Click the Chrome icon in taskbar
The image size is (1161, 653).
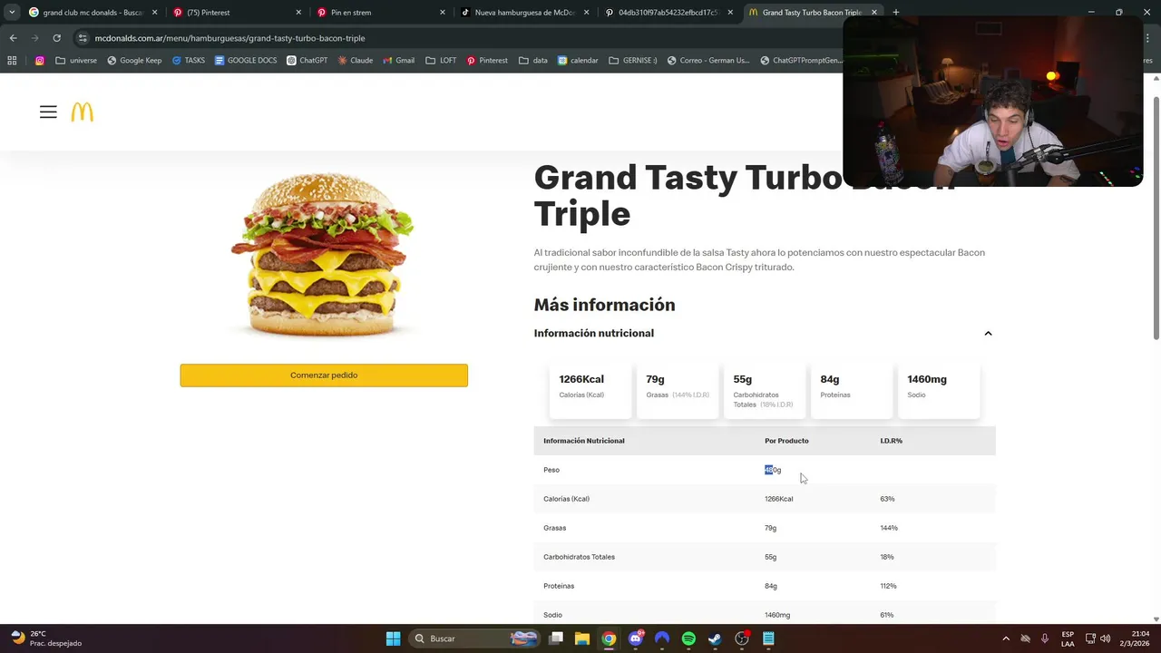click(x=609, y=638)
